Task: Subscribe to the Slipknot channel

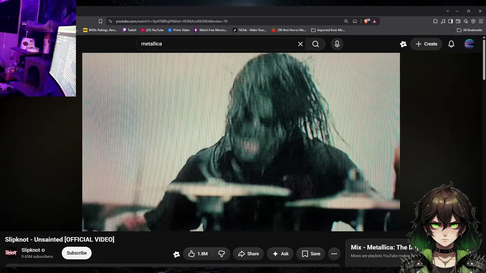Action: pyautogui.click(x=77, y=253)
